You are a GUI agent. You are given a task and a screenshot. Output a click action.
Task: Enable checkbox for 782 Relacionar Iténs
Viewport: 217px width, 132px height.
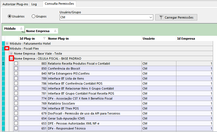16,88
